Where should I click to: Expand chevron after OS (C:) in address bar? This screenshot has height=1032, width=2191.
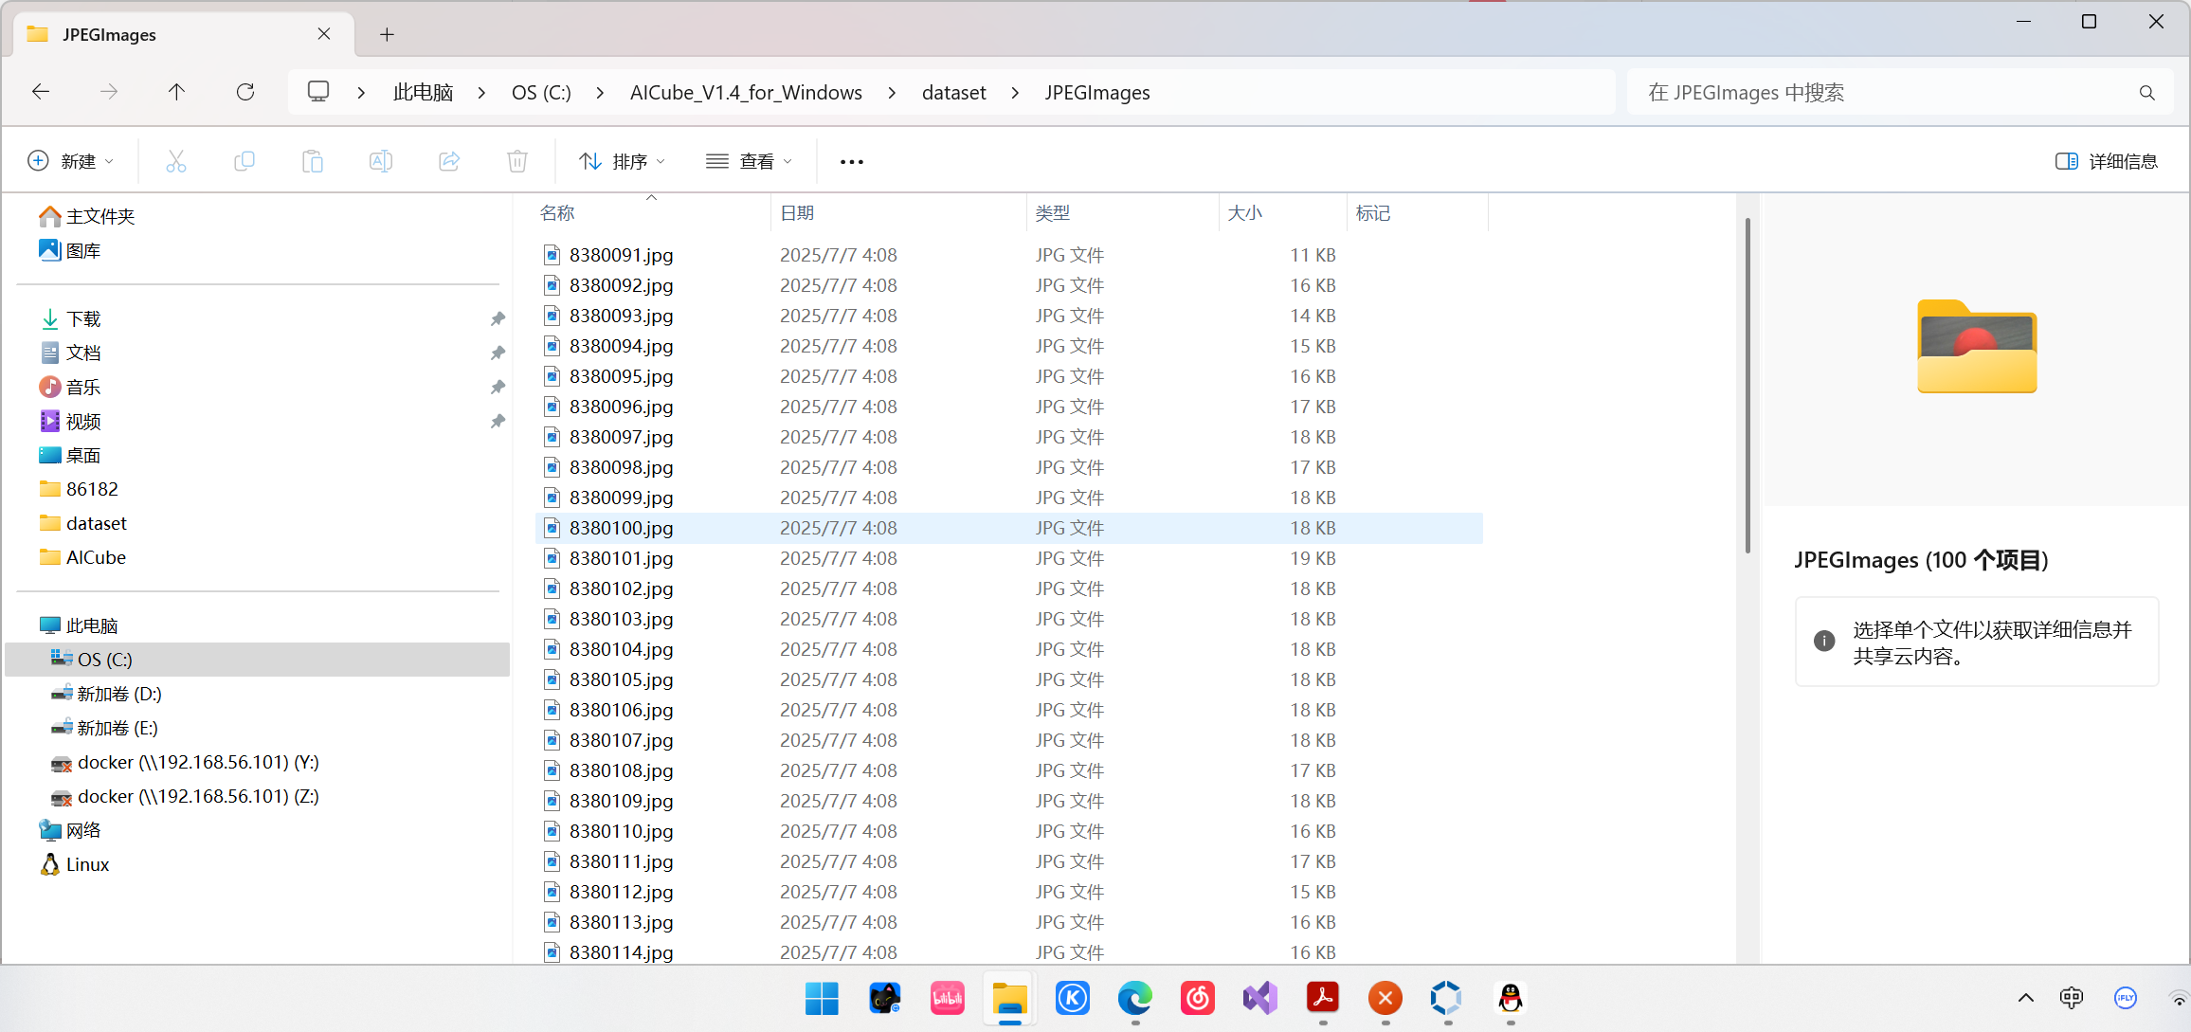[601, 93]
